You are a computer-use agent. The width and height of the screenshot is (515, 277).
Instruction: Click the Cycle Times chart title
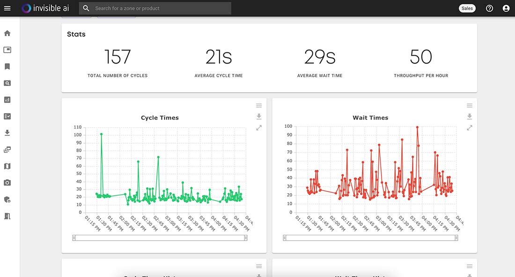click(160, 117)
